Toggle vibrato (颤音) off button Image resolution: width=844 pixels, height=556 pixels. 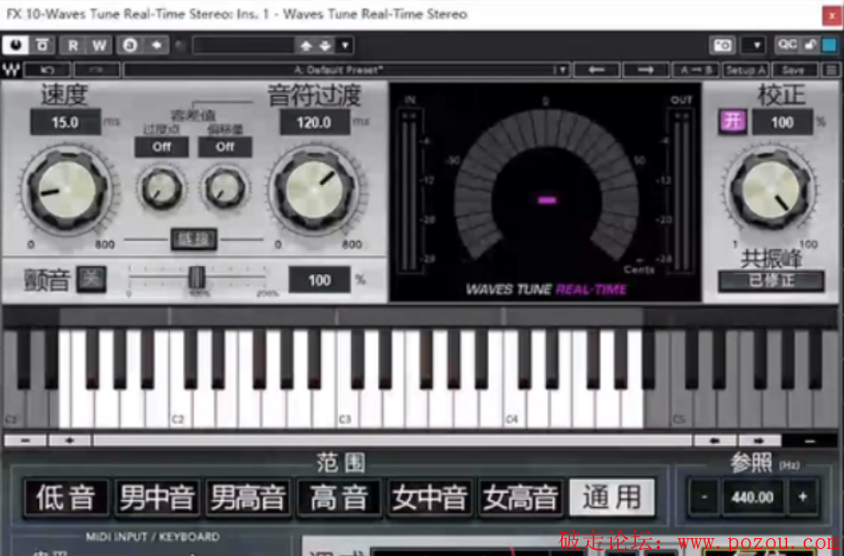(91, 278)
